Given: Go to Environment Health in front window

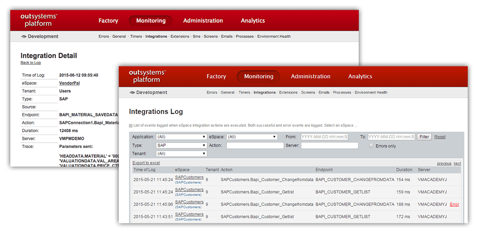Looking at the screenshot, I should click(x=371, y=92).
